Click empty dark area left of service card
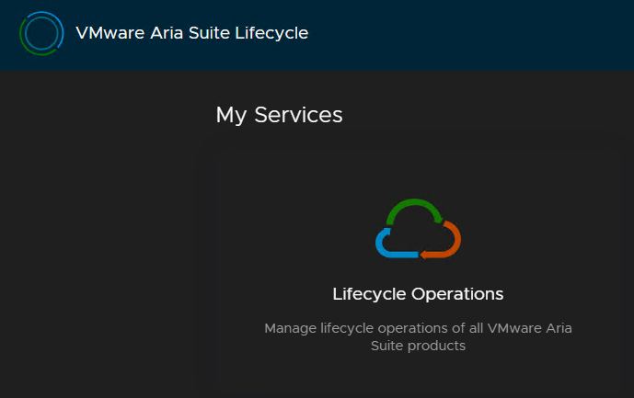Screen dimensions: 634x398 pyautogui.click(x=107, y=263)
